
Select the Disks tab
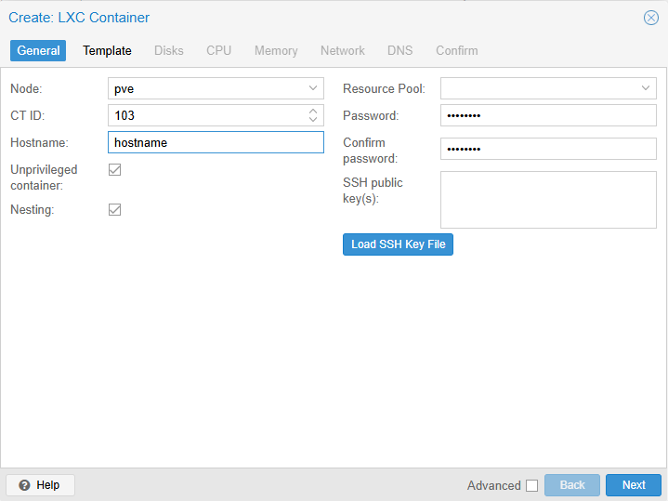[x=169, y=51]
